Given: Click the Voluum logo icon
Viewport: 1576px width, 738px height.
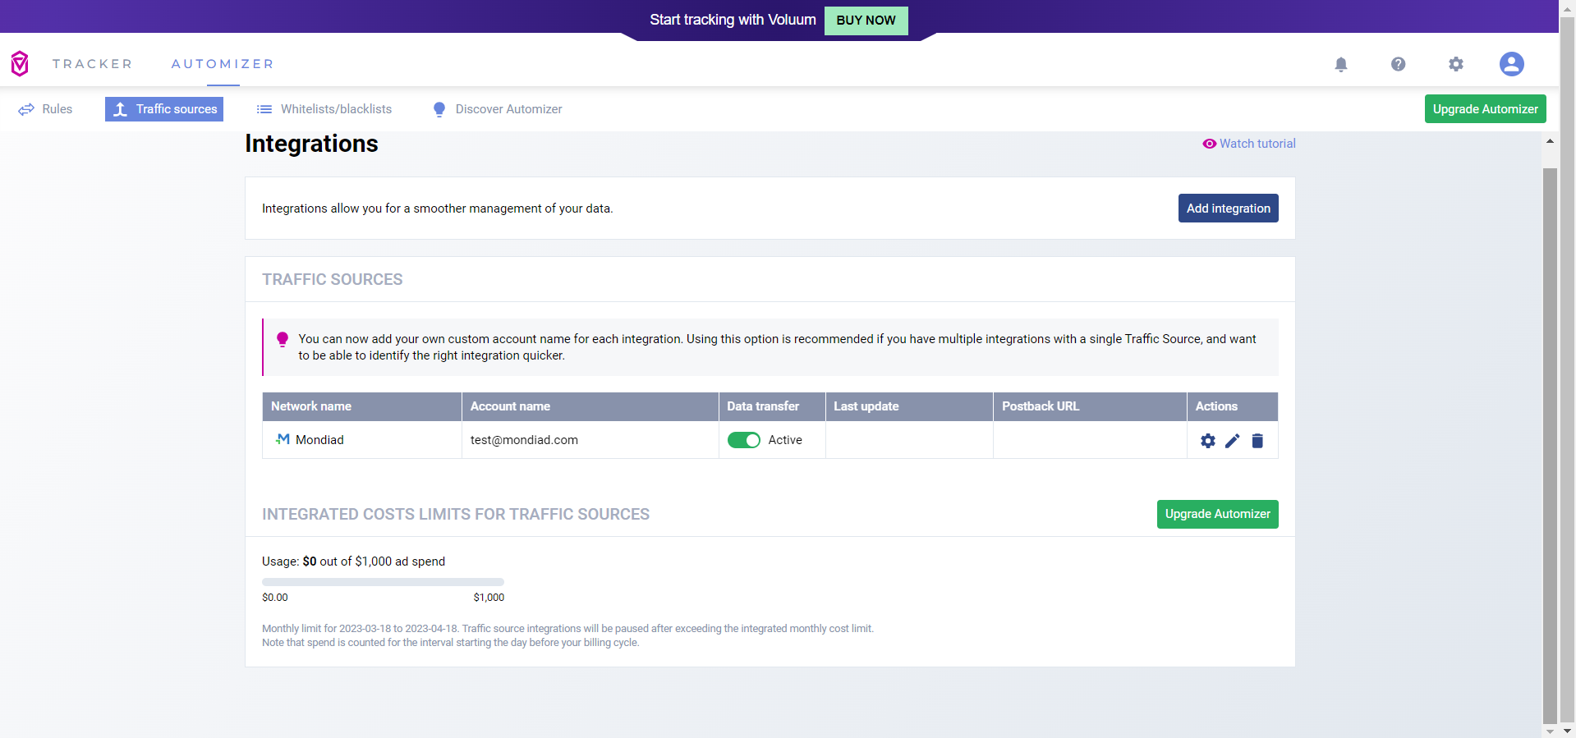Looking at the screenshot, I should [20, 63].
